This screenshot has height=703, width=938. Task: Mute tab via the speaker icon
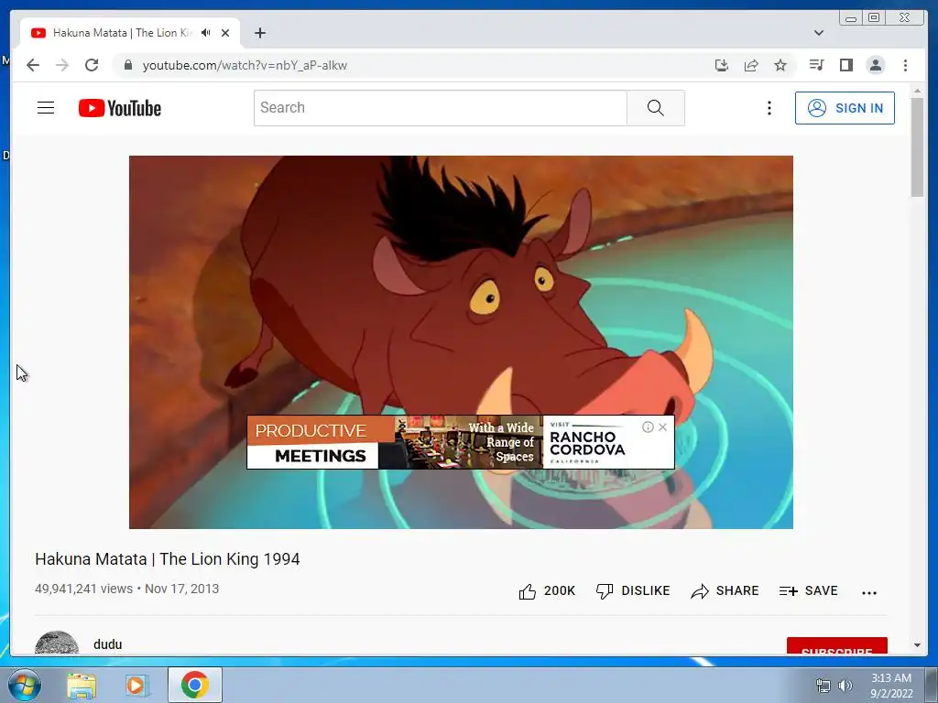206,32
